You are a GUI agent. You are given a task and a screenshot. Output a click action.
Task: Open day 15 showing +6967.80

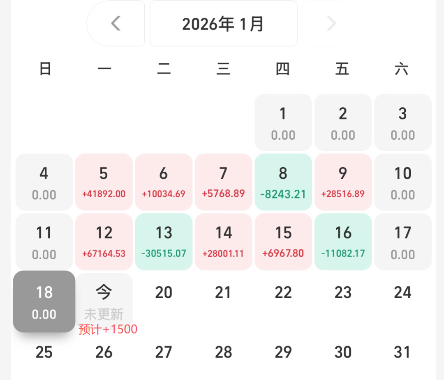pos(283,242)
